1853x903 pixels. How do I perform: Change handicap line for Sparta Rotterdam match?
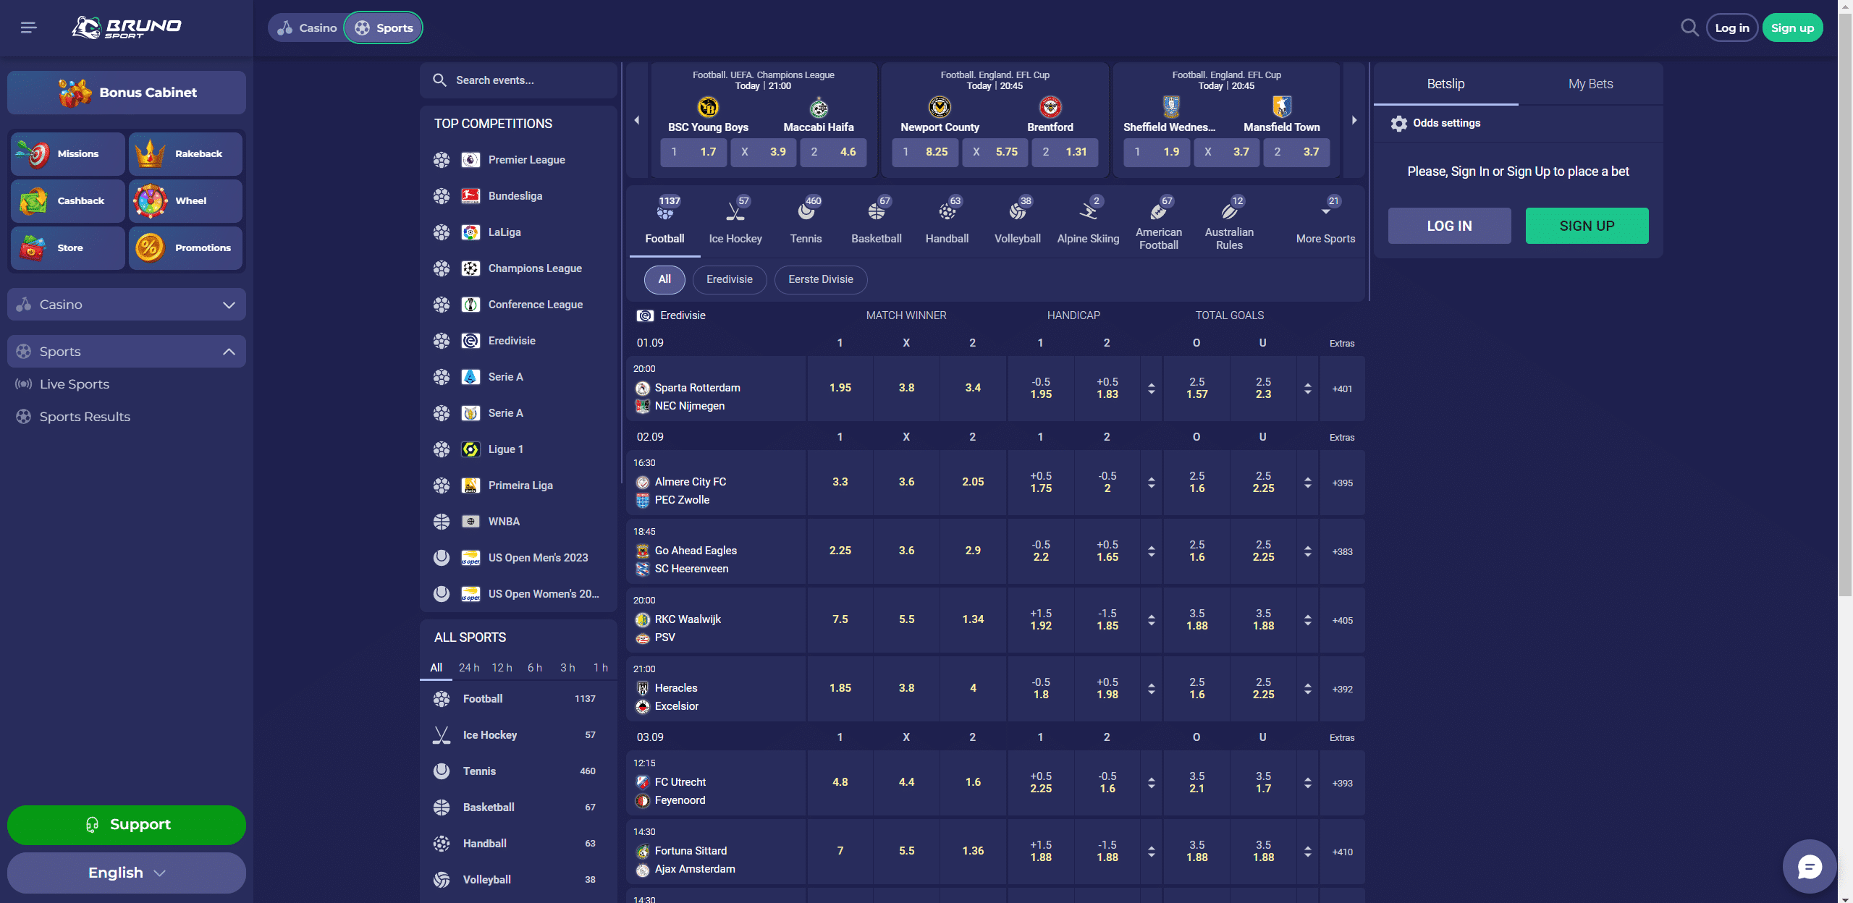pyautogui.click(x=1151, y=389)
